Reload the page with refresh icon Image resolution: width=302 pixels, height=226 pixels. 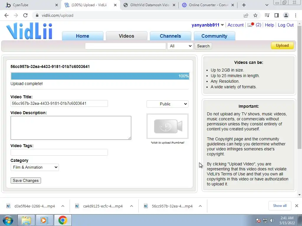pyautogui.click(x=25, y=15)
